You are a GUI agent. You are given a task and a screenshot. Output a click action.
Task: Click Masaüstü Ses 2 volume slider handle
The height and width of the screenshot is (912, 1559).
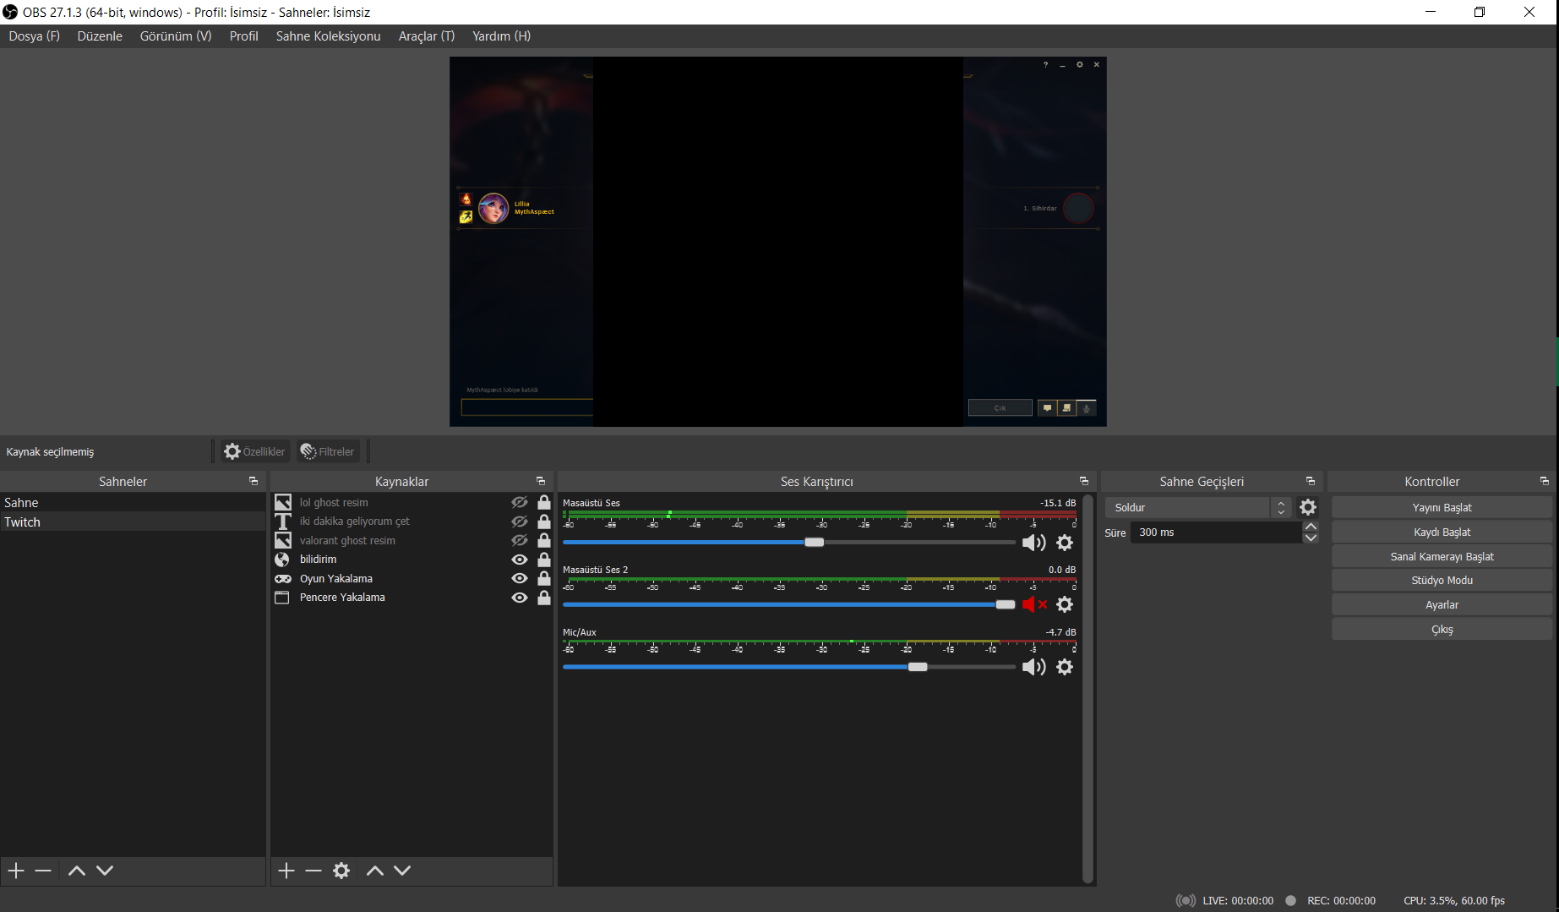tap(1006, 604)
